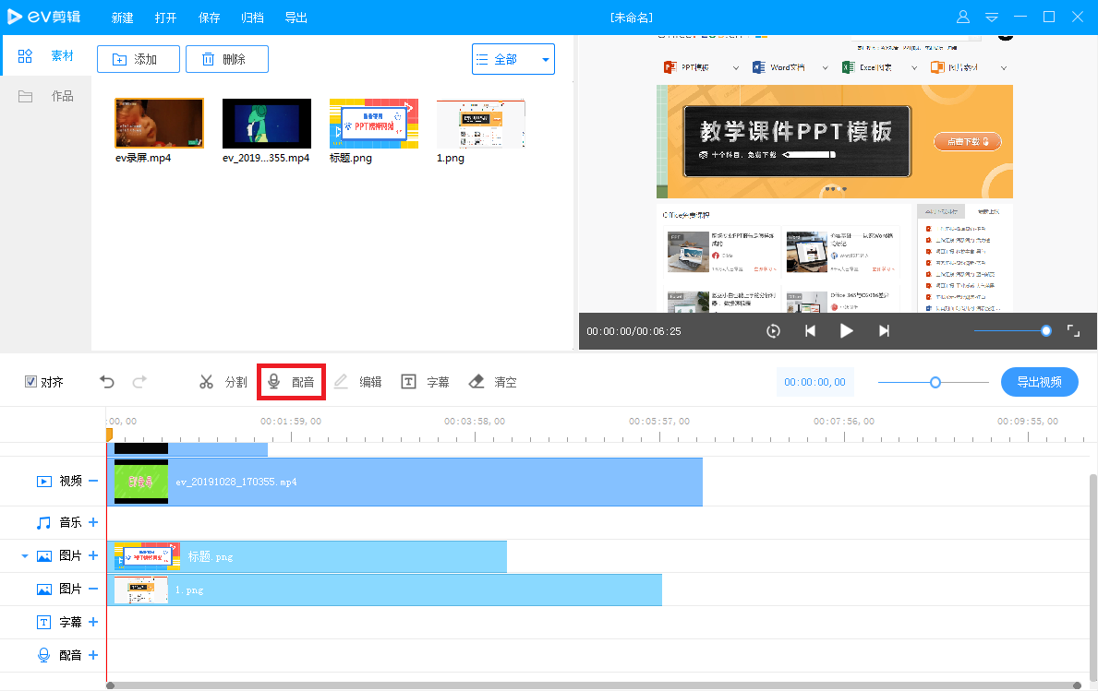Undo the last edit
Screen dimensions: 1098x691
(106, 381)
